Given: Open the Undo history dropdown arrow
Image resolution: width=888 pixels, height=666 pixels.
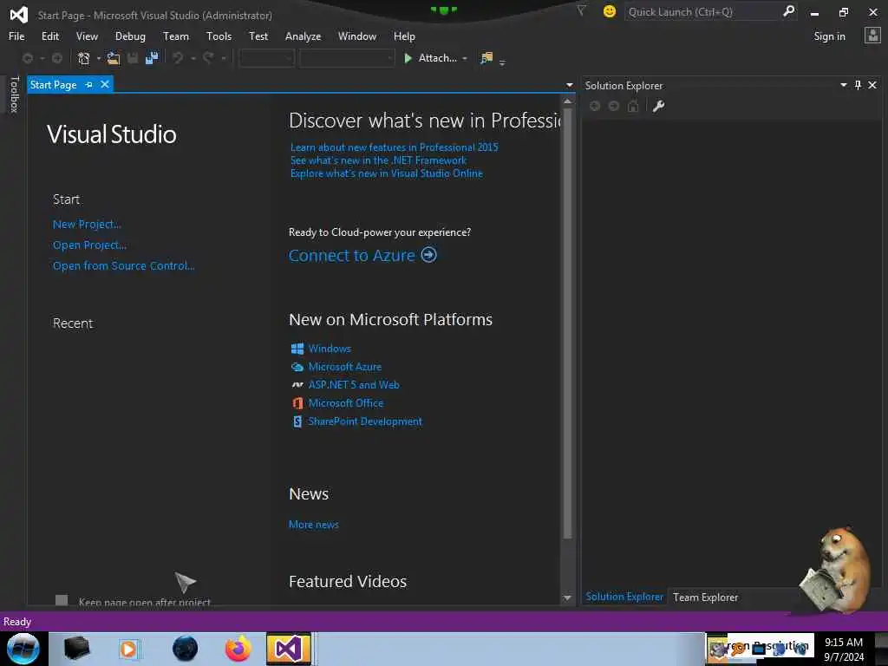Looking at the screenshot, I should (x=193, y=58).
